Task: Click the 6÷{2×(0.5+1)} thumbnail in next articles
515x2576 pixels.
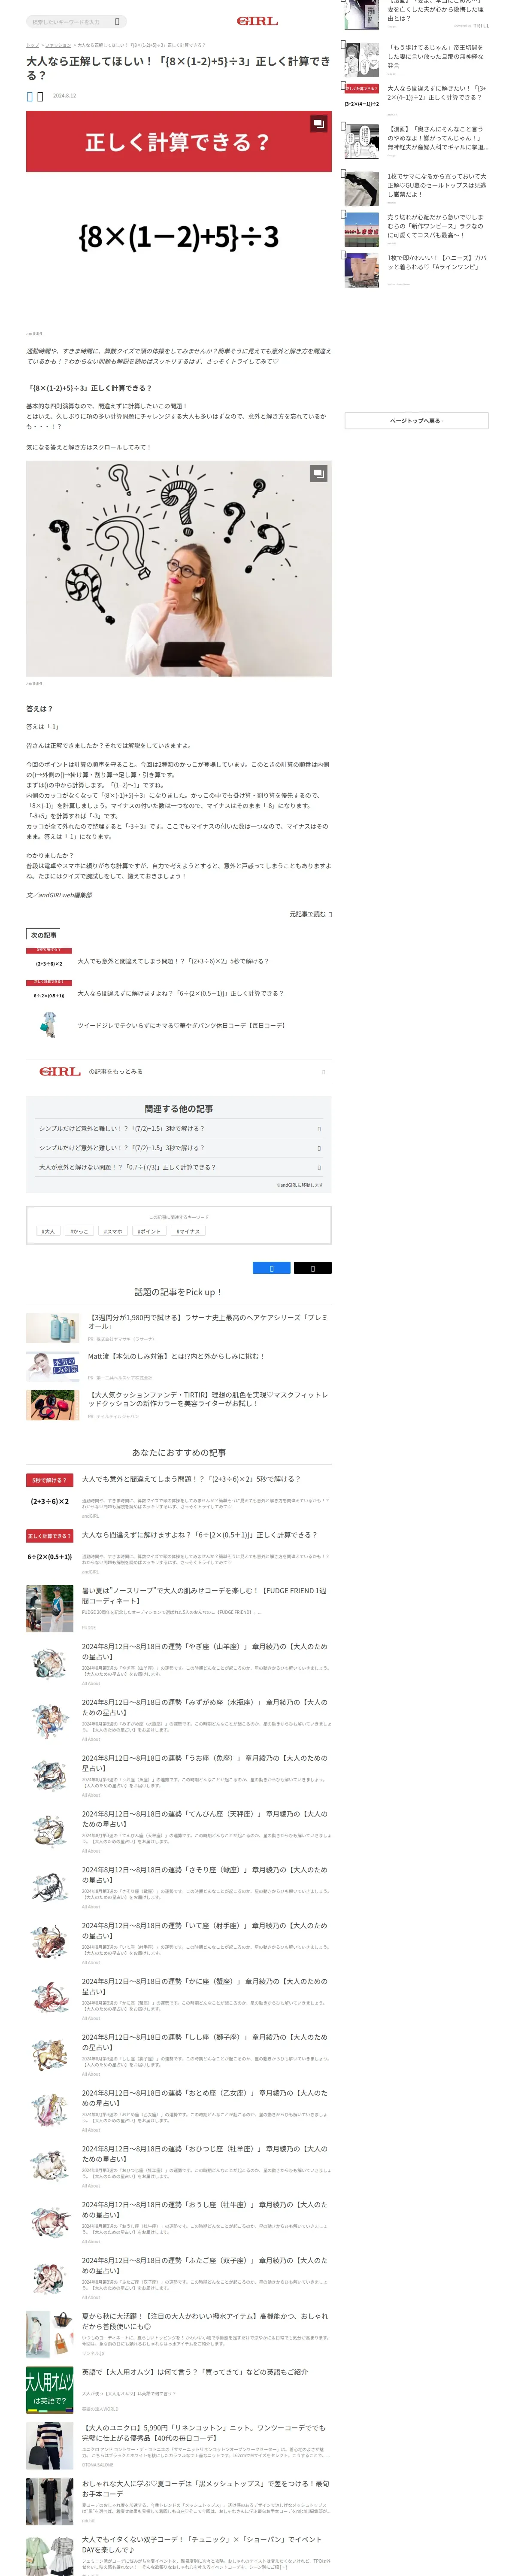Action: [49, 993]
